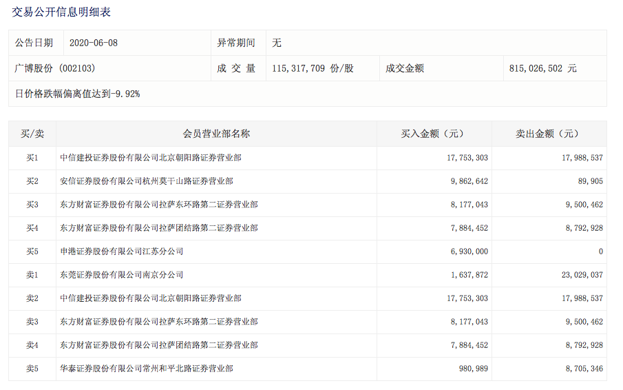Open 申港证券江苏分公司 link
623x390 pixels.
coord(121,252)
